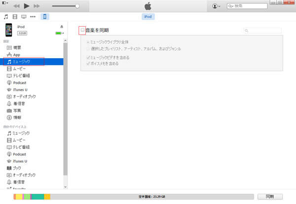Enable the 音楽を同期 checkbox
This screenshot has width=296, height=204.
82,30
